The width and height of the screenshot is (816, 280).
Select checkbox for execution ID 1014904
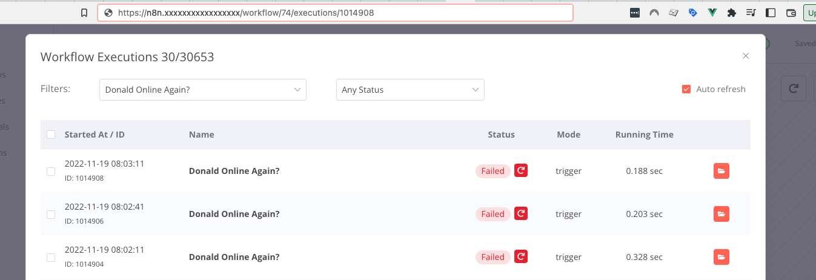(x=51, y=258)
